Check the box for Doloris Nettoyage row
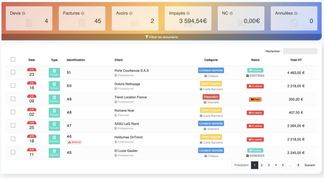This screenshot has width=324, height=178. (13, 85)
